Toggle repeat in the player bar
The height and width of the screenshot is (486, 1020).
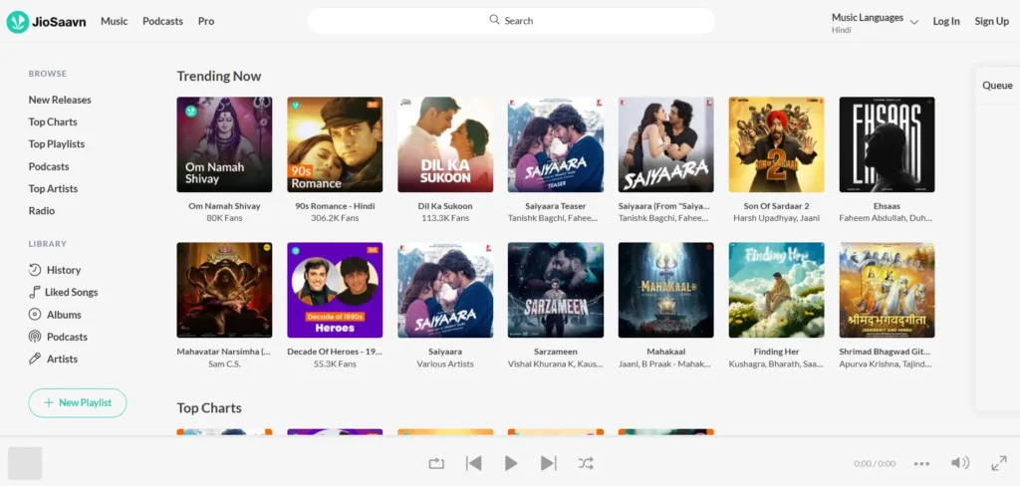pyautogui.click(x=436, y=463)
